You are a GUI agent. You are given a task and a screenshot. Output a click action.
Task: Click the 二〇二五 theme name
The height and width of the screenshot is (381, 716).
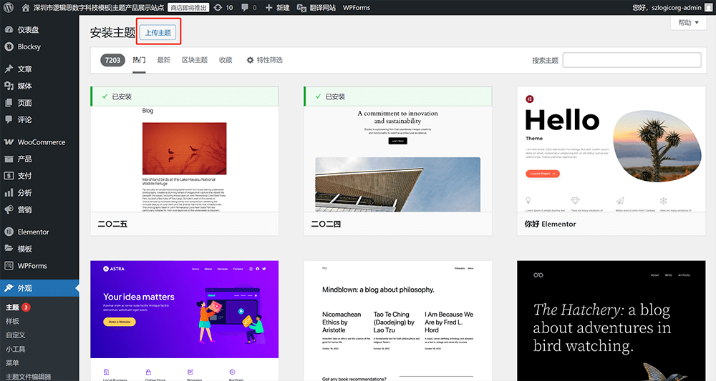pos(113,224)
